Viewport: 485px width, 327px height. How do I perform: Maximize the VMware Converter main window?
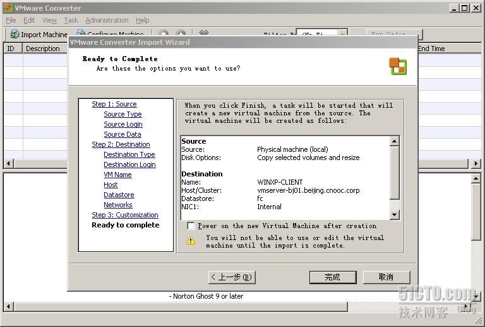[x=465, y=8]
